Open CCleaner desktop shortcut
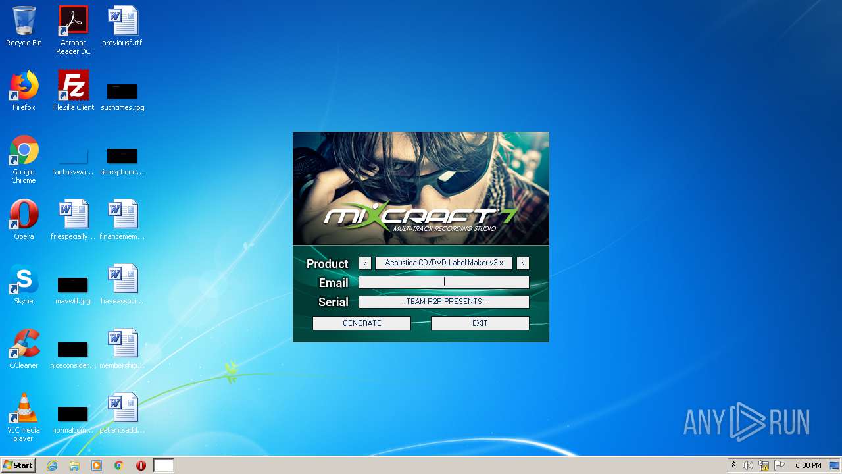 (24, 349)
